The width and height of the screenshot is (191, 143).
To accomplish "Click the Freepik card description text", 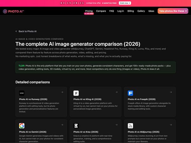I will tap(149, 106).
